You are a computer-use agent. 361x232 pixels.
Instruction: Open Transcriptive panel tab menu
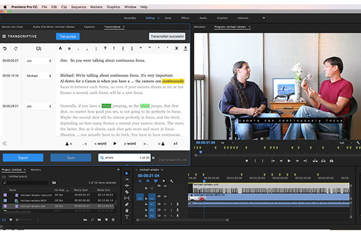click(x=124, y=27)
